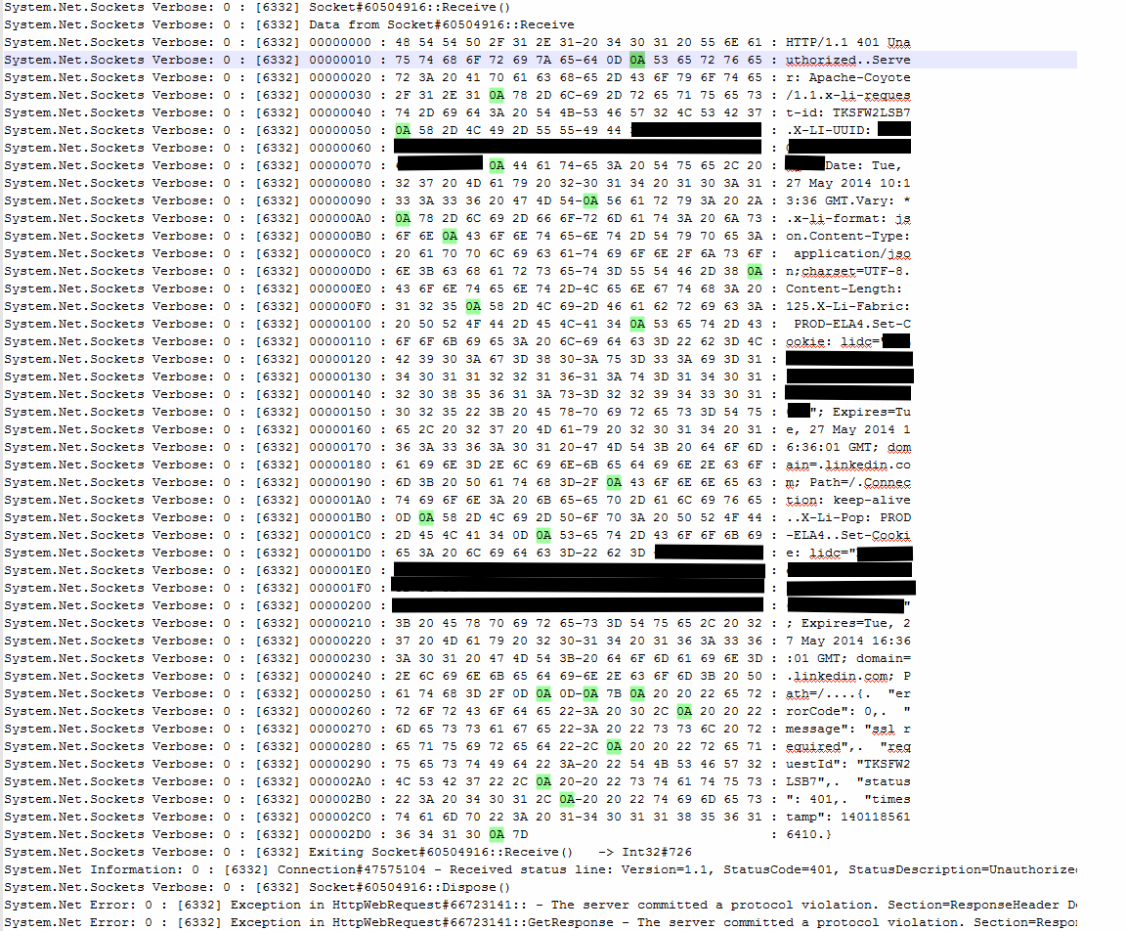Click the decoded text 't-id: TKSFW2LSB7'
Screen dimensions: 1126x931
(847, 112)
